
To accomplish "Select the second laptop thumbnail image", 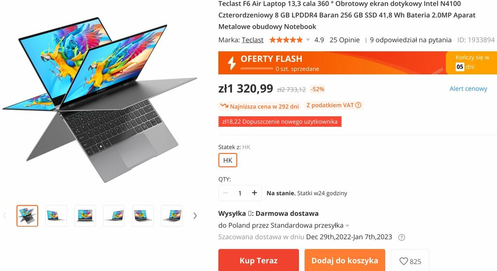I will tap(56, 216).
